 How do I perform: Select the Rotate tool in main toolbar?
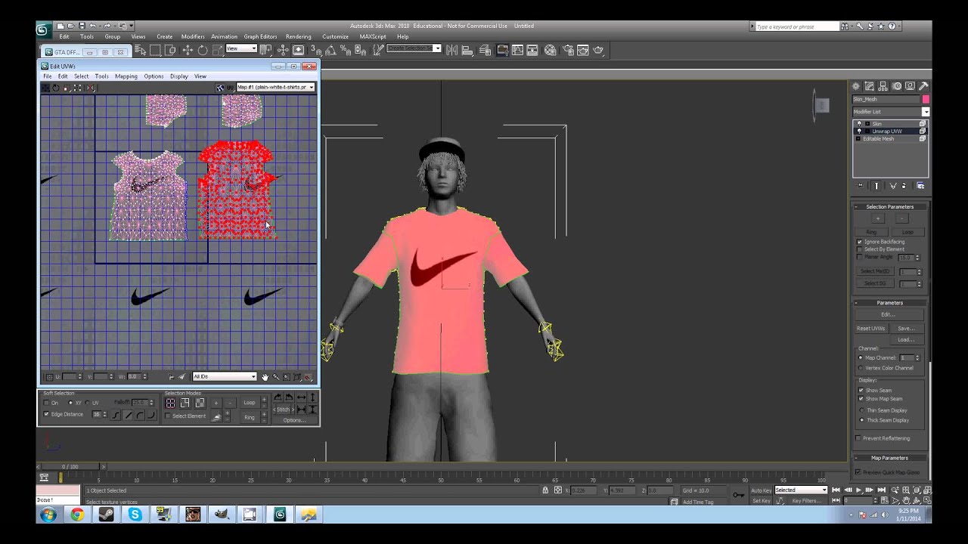pyautogui.click(x=202, y=50)
